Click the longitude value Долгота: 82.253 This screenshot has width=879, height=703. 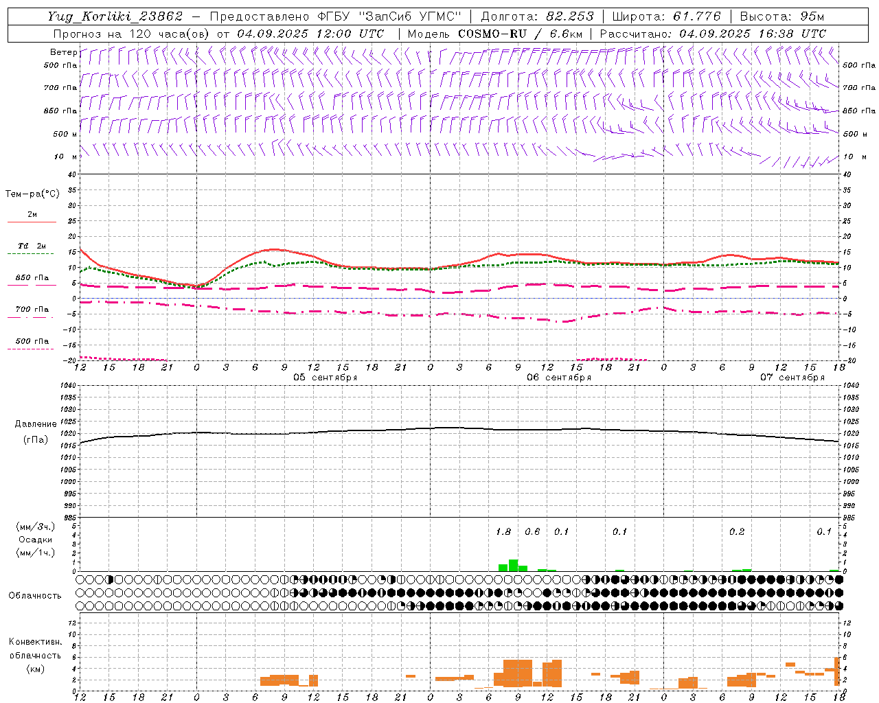(538, 16)
